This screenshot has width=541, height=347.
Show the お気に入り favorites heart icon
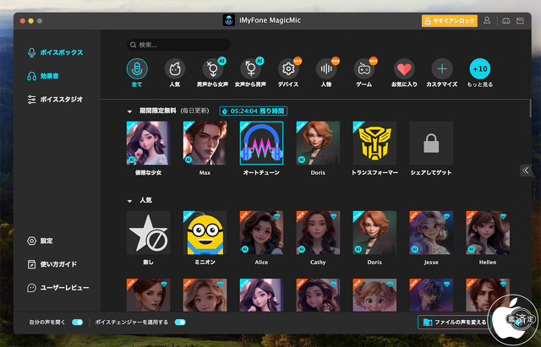404,69
